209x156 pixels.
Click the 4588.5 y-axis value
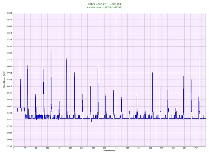[x=9, y=80]
